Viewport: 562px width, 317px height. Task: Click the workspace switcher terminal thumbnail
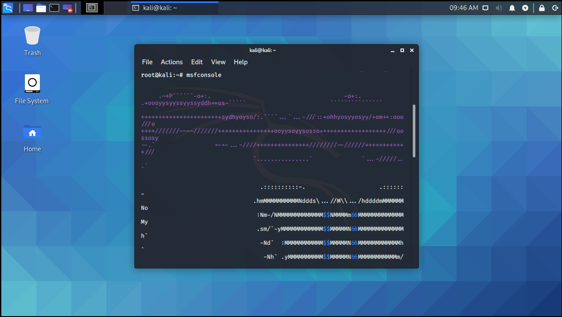[91, 7]
